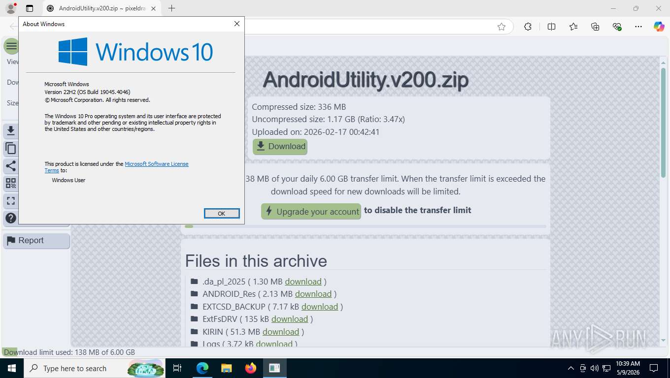Image resolution: width=670 pixels, height=378 pixels.
Task: Launch the Copilot icon in Edge
Action: [x=659, y=27]
